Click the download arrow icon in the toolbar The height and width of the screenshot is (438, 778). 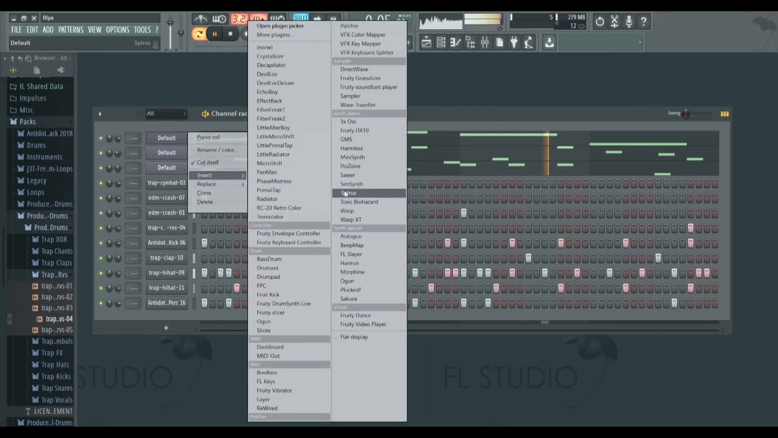coord(549,42)
